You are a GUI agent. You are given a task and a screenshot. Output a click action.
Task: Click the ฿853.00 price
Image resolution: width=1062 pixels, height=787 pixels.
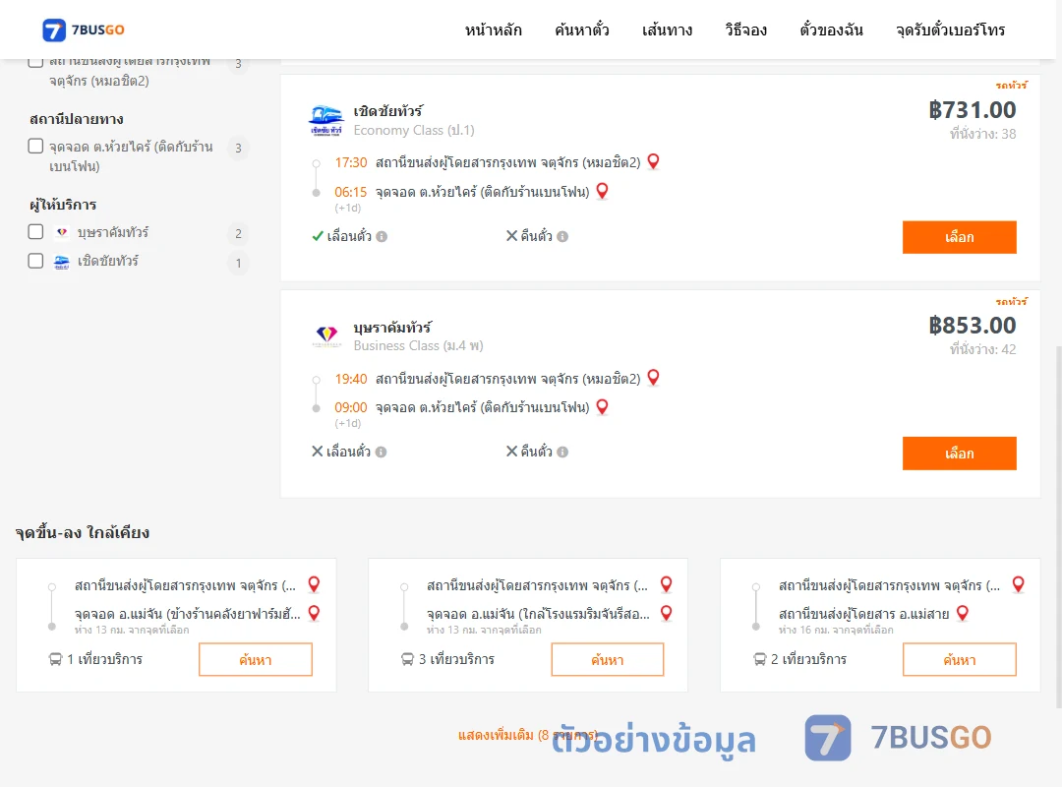click(x=972, y=326)
